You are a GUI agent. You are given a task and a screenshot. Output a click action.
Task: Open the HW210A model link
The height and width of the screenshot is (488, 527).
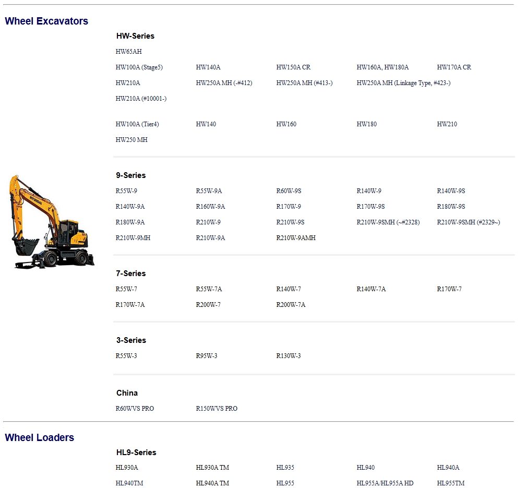click(128, 83)
